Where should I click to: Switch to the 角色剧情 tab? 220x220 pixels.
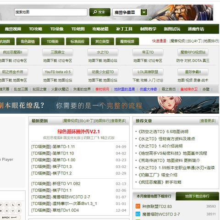click(x=28, y=41)
